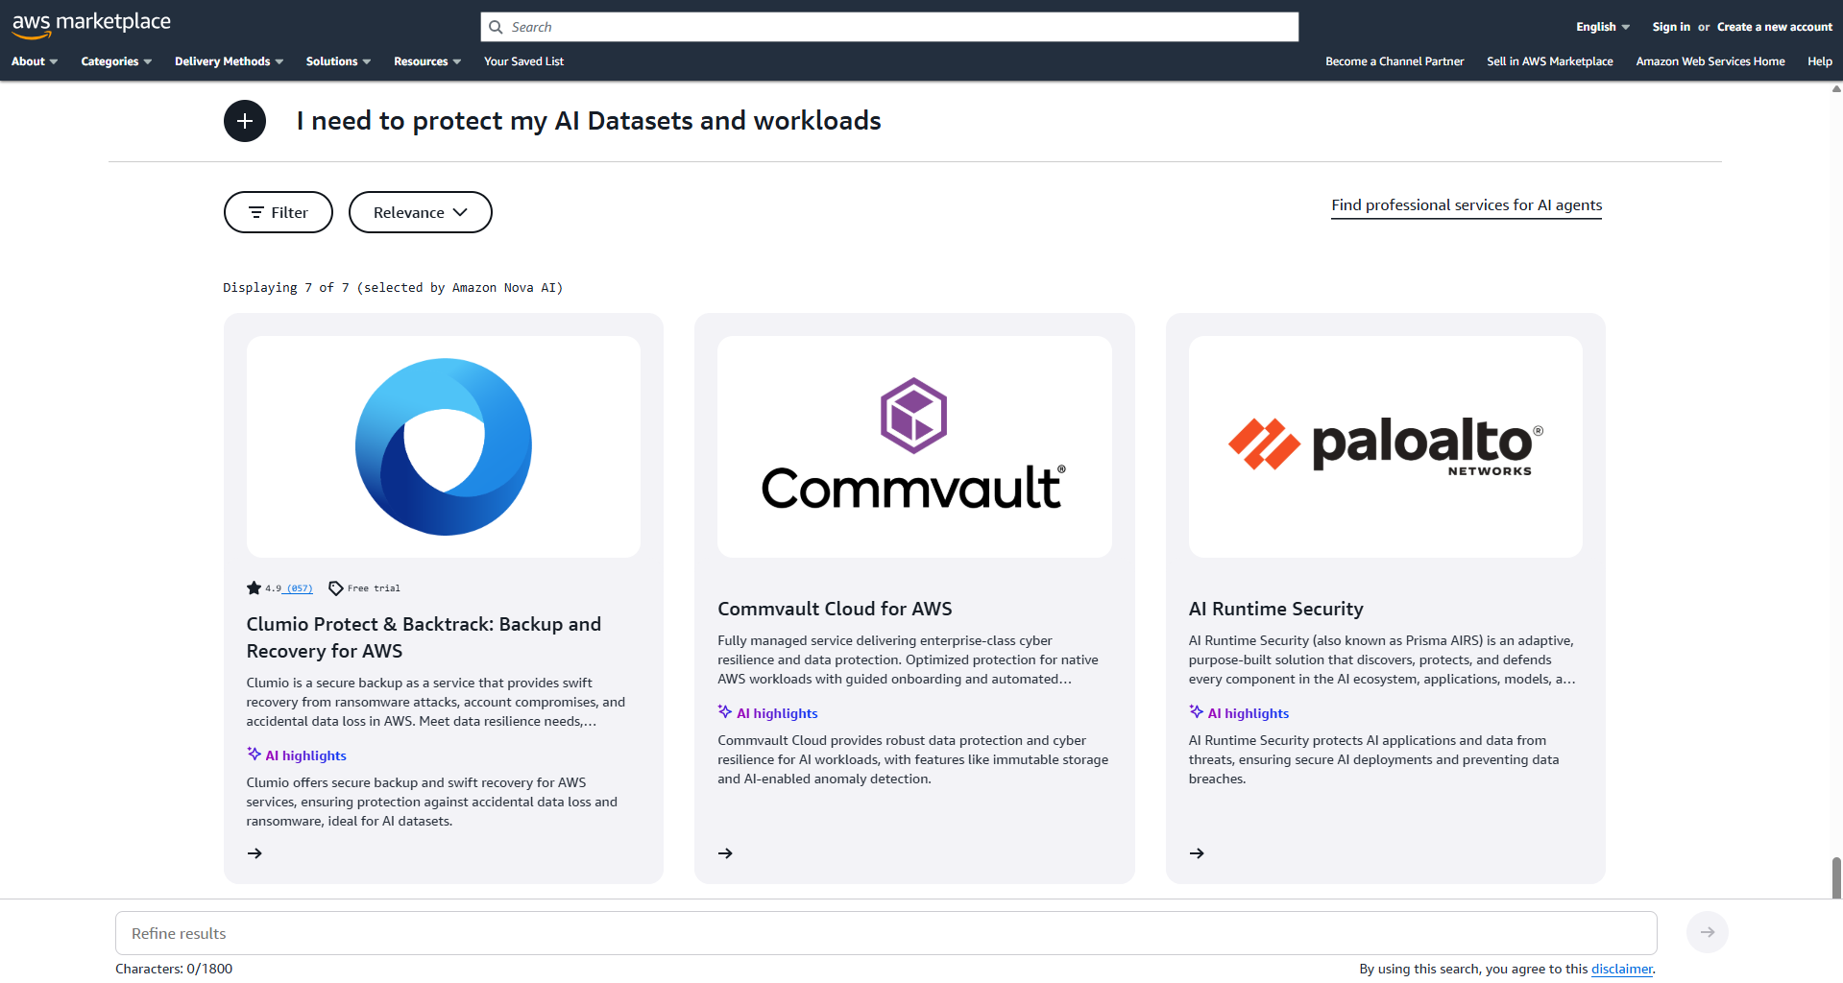Image resolution: width=1843 pixels, height=983 pixels.
Task: Open Find professional services for AI agents
Action: [1467, 205]
